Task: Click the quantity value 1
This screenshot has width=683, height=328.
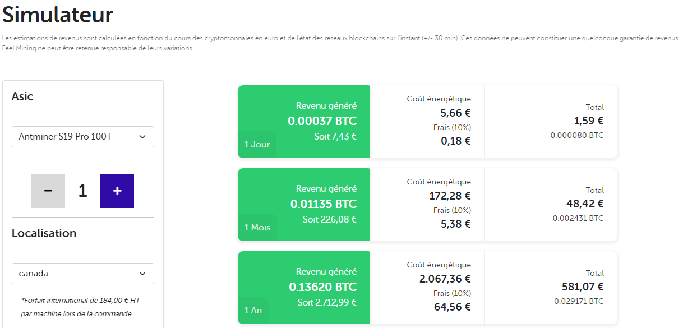Action: (x=83, y=191)
